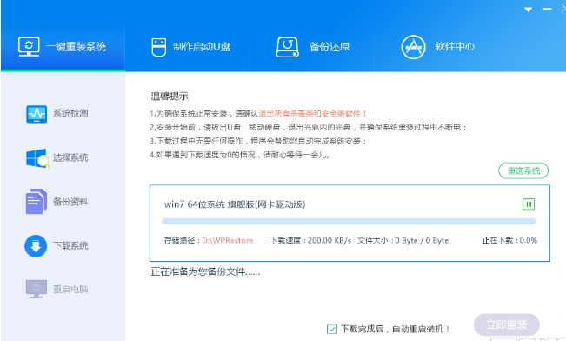Click the 下载完成后，自动重启装机 label
This screenshot has width=566, height=341.
click(x=396, y=329)
